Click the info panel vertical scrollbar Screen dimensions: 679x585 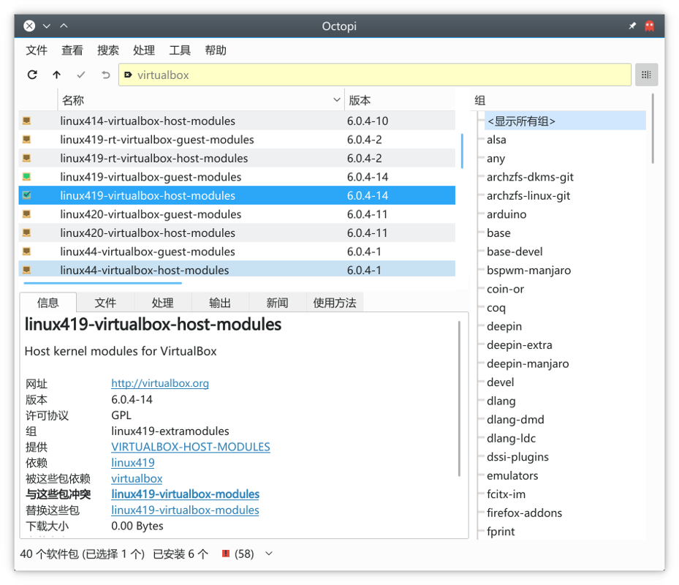pos(459,399)
